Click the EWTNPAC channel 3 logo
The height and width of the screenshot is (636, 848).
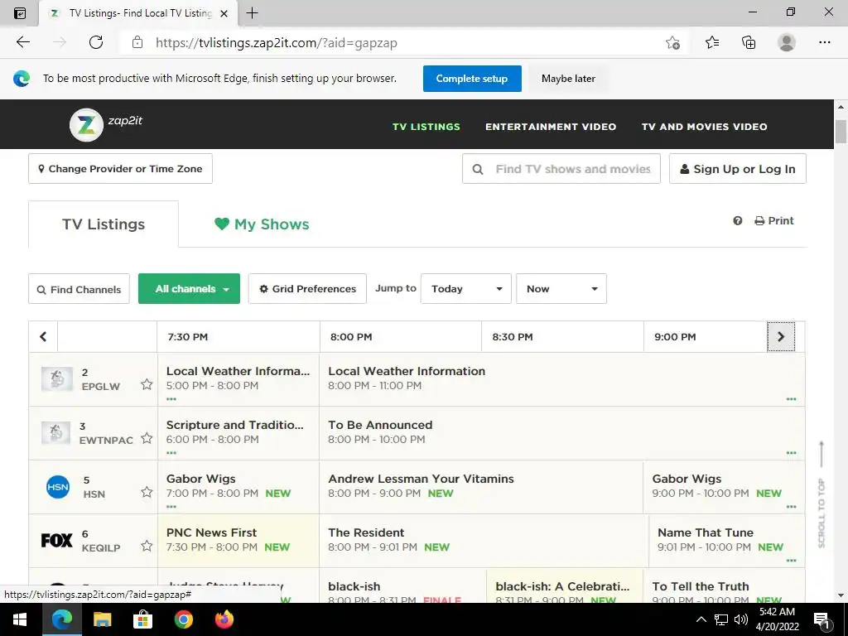56,432
